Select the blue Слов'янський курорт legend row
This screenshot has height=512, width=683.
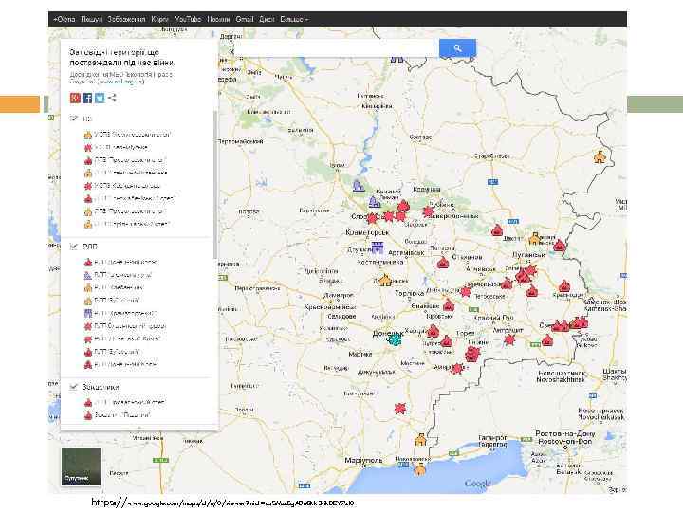[118, 275]
